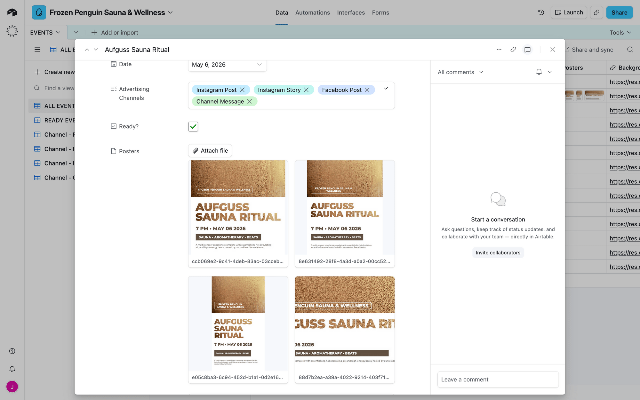The width and height of the screenshot is (640, 400).
Task: Open the 8e631492 poster thumbnail
Action: pyautogui.click(x=345, y=207)
